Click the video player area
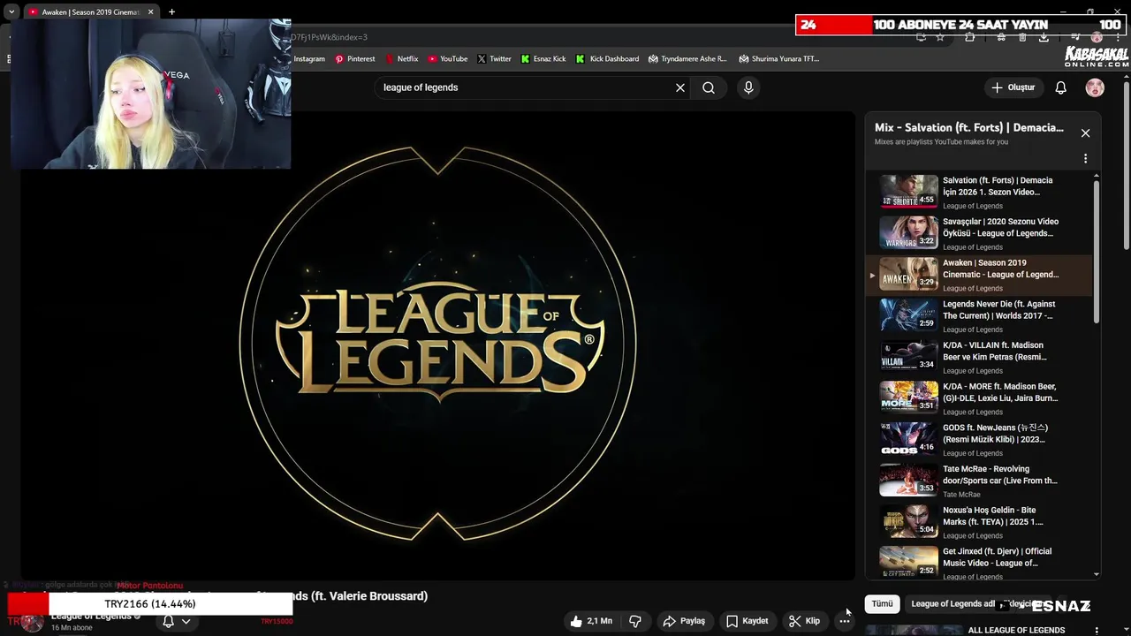Image resolution: width=1131 pixels, height=636 pixels. point(437,344)
